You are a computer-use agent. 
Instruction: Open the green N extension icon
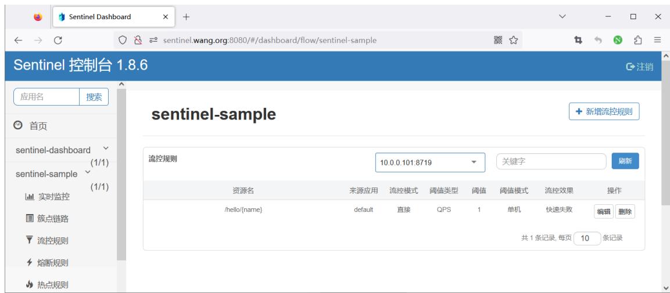click(618, 40)
